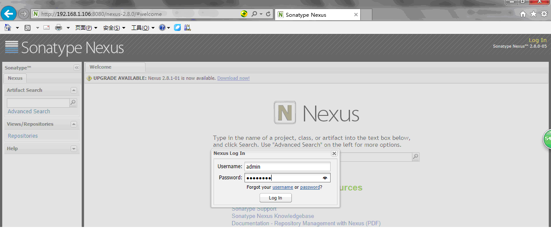Close the Nexus Log In dialog
Viewport: 551px width, 248px height.
334,154
